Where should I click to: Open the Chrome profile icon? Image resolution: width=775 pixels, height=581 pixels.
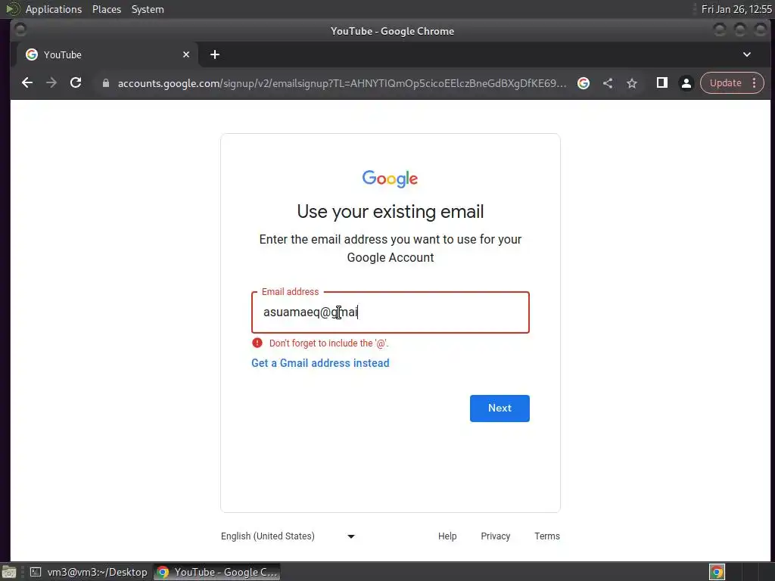point(686,83)
